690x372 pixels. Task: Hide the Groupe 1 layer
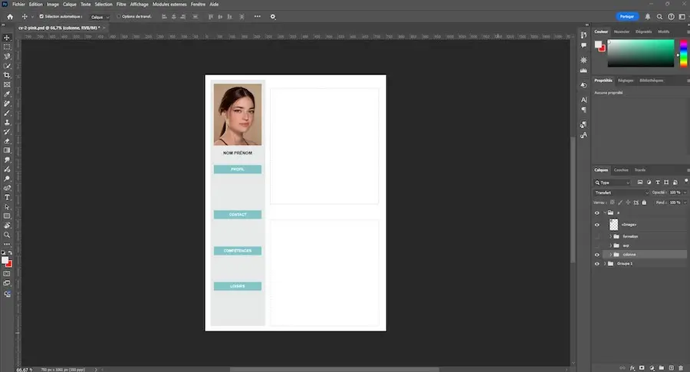[x=597, y=264]
